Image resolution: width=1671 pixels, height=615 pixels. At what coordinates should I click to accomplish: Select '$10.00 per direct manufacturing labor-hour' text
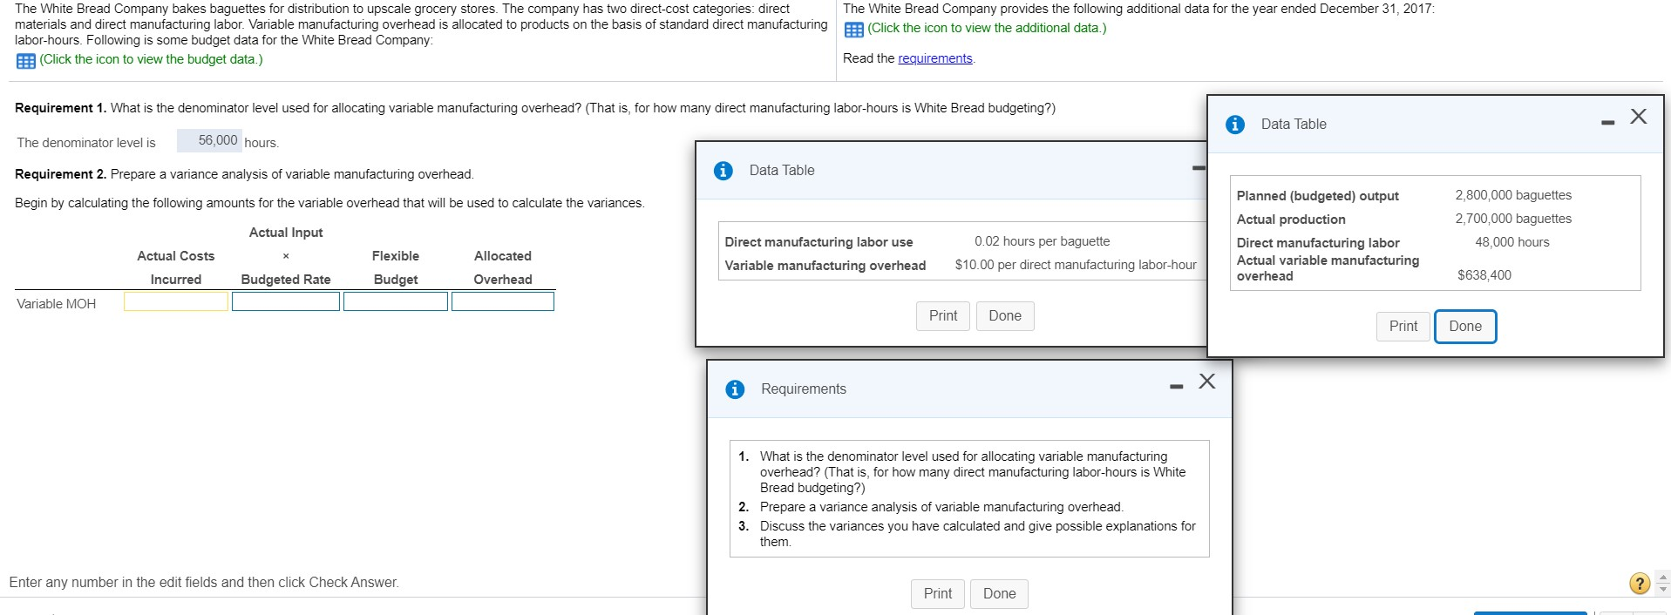(1076, 265)
